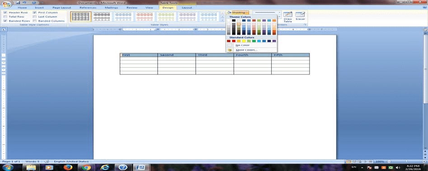Screen dimensions: 428x171
Task: Click the English (United States) language indicator
Action: (71, 162)
